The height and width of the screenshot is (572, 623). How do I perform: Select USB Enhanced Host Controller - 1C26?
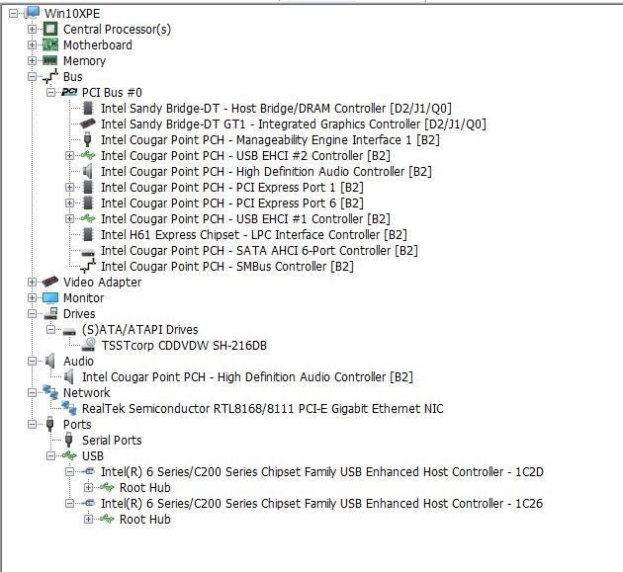tap(321, 503)
